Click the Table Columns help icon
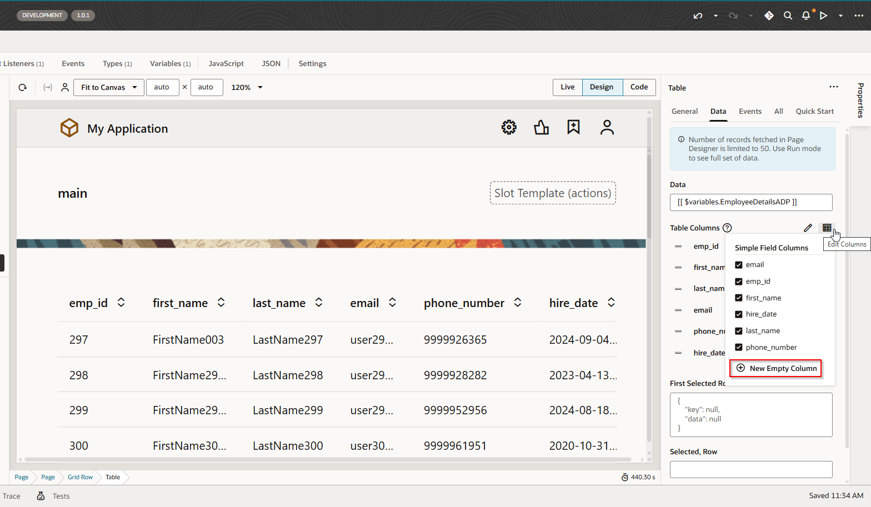Screen dimensions: 871x507 tap(727, 228)
